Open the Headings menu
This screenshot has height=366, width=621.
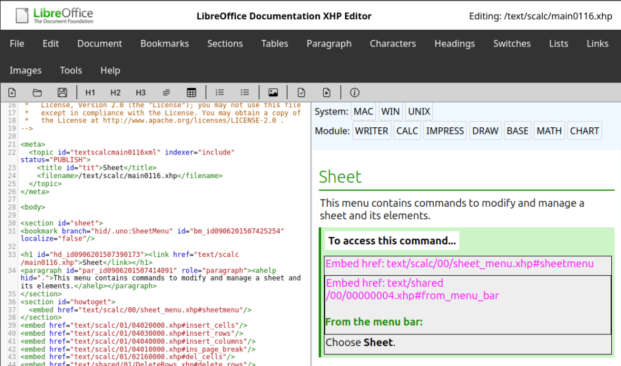[x=454, y=43]
